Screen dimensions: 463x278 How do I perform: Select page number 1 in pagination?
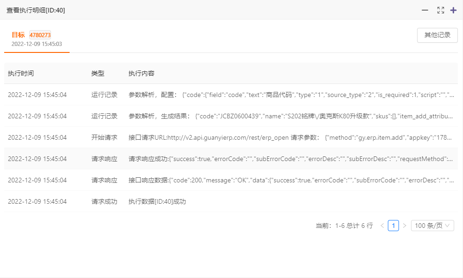393,225
